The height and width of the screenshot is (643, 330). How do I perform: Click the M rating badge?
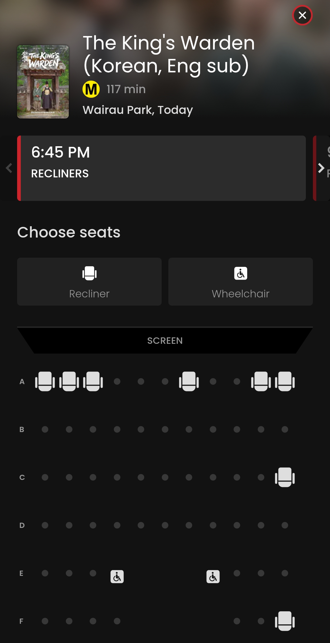click(91, 89)
